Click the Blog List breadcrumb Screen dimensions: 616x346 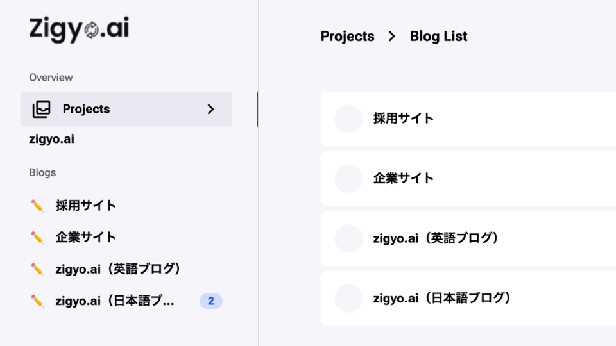(x=439, y=37)
